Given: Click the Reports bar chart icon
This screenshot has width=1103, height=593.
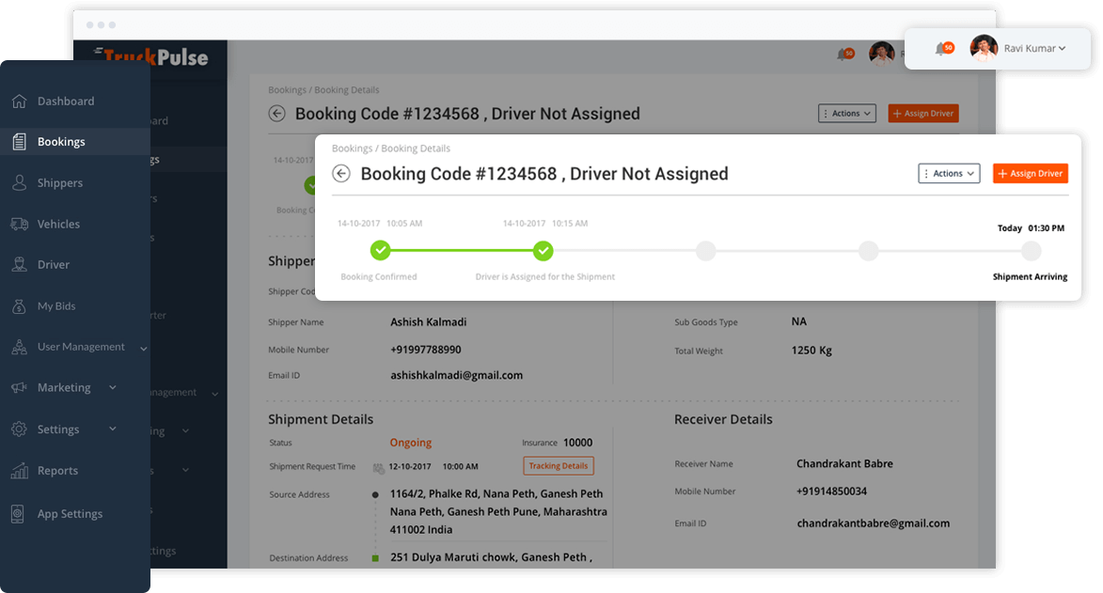Looking at the screenshot, I should (19, 471).
